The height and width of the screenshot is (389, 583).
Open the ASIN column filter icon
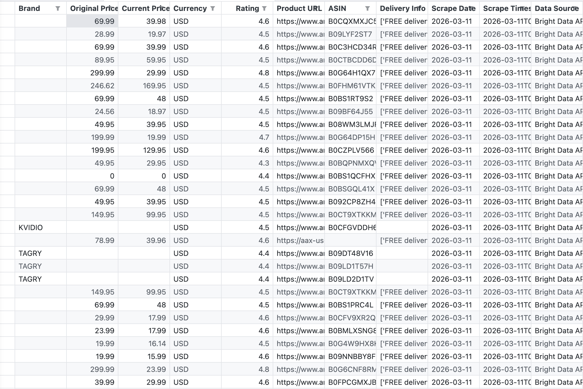tap(368, 8)
